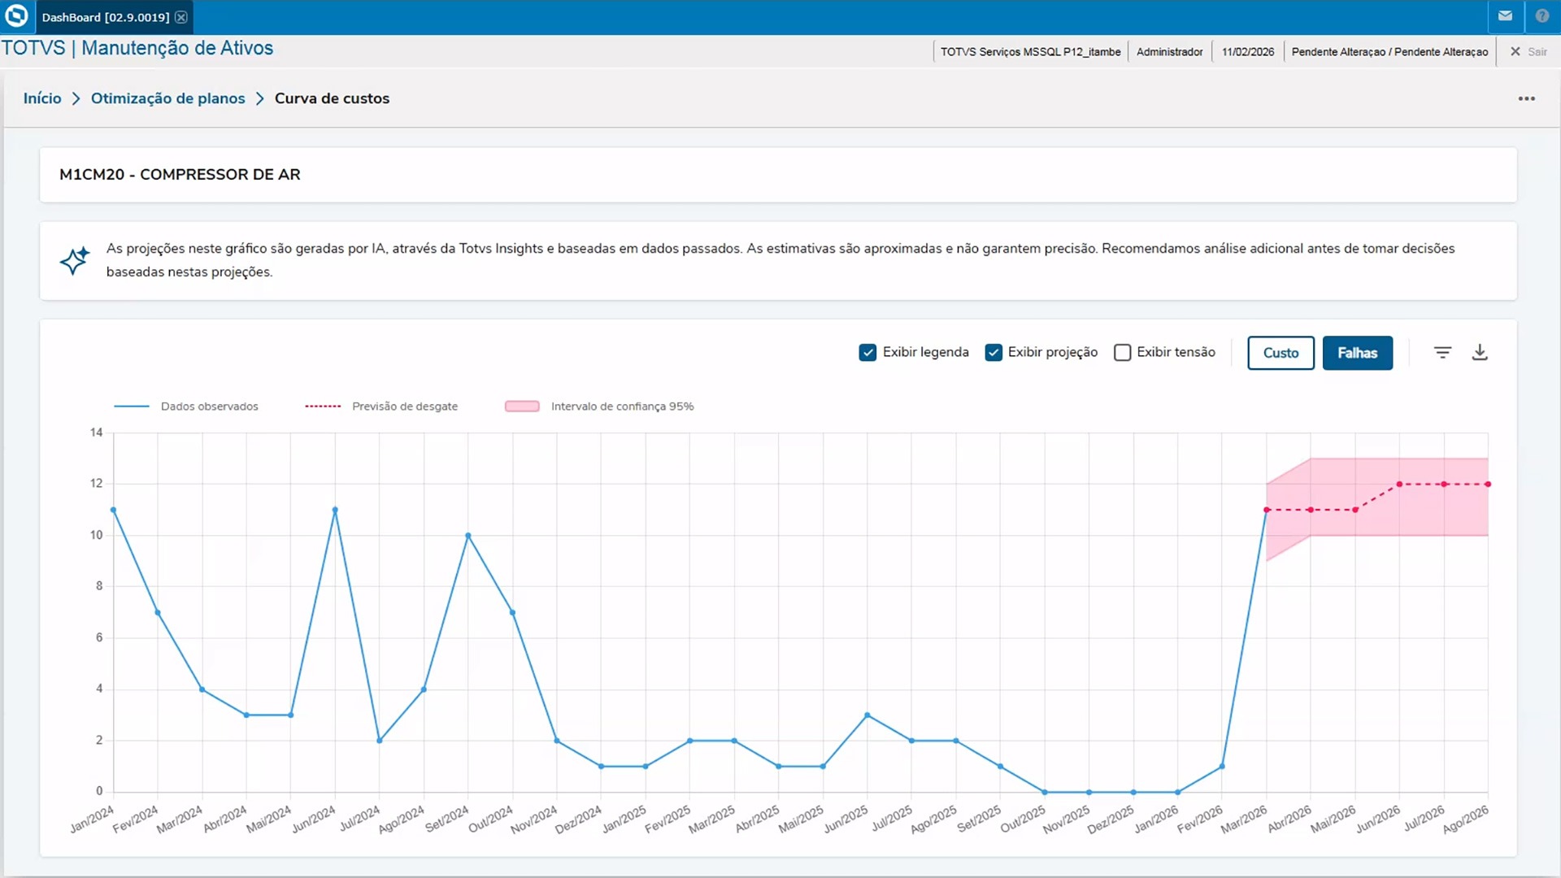
Task: Uncheck Exibir legenda checkbox
Action: [867, 352]
